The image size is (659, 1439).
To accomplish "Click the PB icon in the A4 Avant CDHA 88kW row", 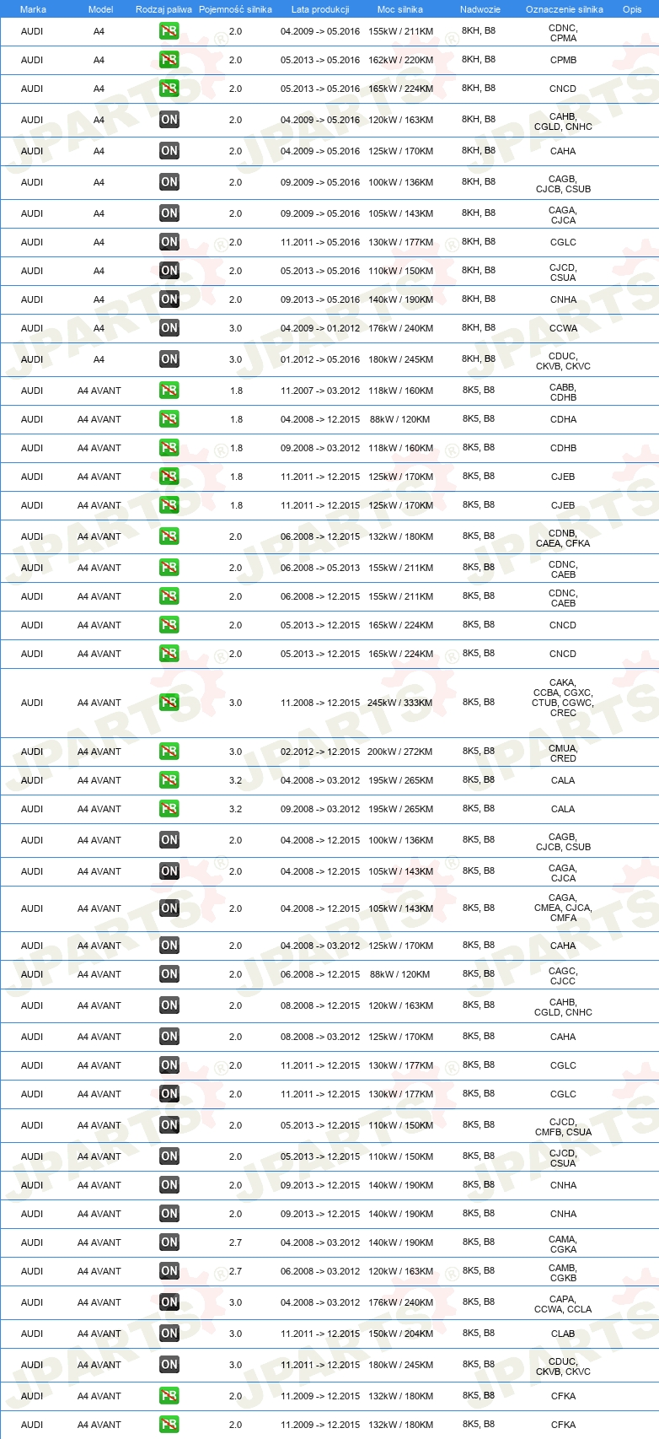I will (169, 419).
